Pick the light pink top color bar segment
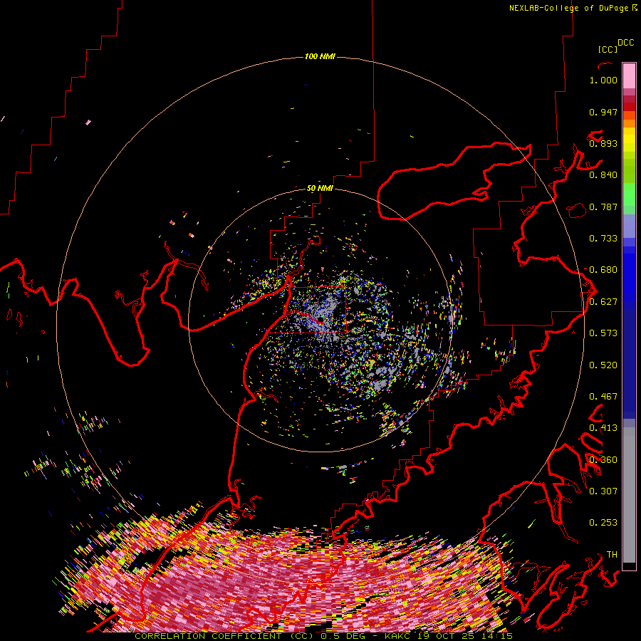The width and height of the screenshot is (641, 641). coord(629,75)
